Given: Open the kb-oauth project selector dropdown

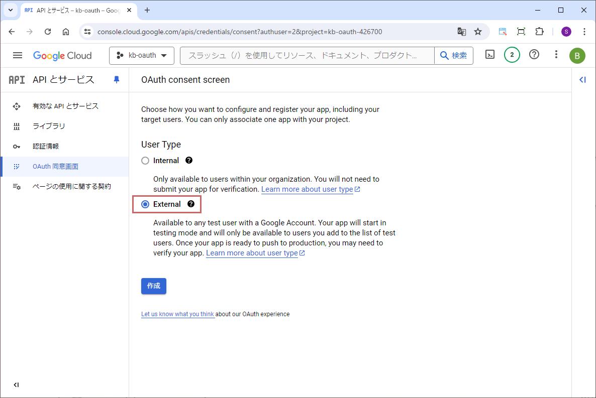Looking at the screenshot, I should pyautogui.click(x=141, y=56).
